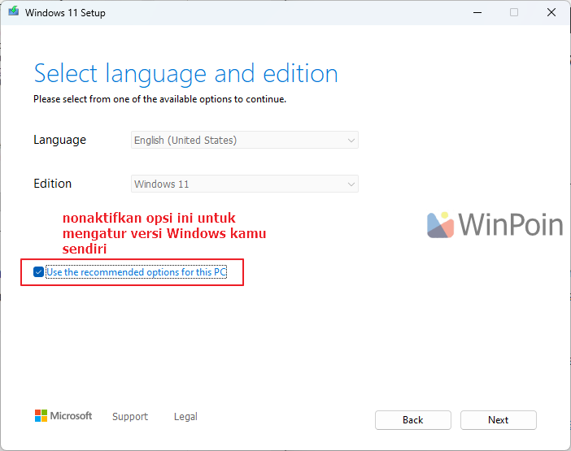This screenshot has height=451, width=571.
Task: Expand the Edition dropdown arrow
Action: [351, 184]
